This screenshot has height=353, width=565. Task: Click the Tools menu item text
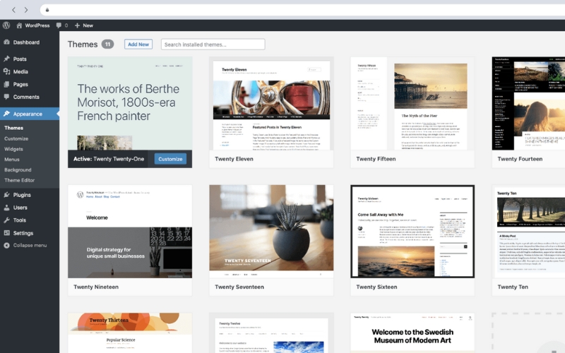point(20,220)
